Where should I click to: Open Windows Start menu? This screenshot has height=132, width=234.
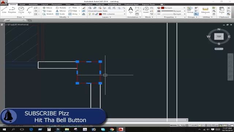(x=4, y=129)
